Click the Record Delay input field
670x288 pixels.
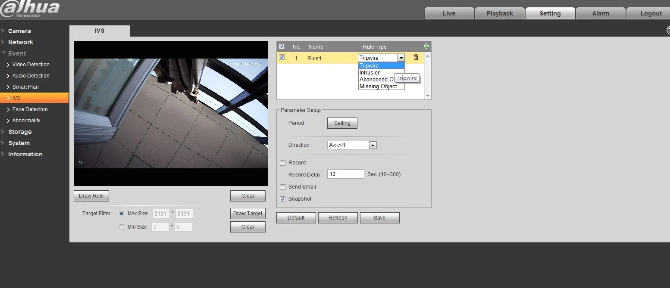[x=346, y=174]
